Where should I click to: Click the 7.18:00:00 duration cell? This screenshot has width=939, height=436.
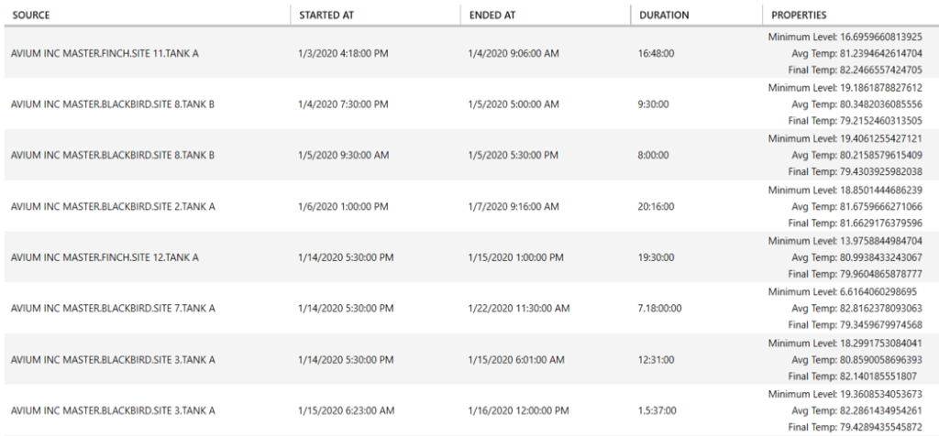(659, 309)
